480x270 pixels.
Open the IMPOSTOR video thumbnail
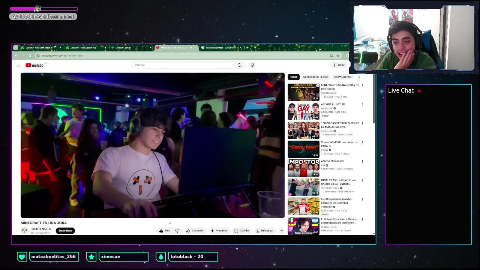(303, 168)
